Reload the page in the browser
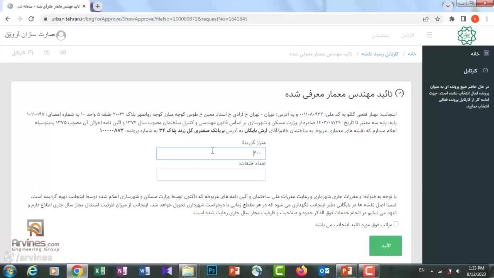Image resolution: width=494 pixels, height=278 pixels. point(31,19)
